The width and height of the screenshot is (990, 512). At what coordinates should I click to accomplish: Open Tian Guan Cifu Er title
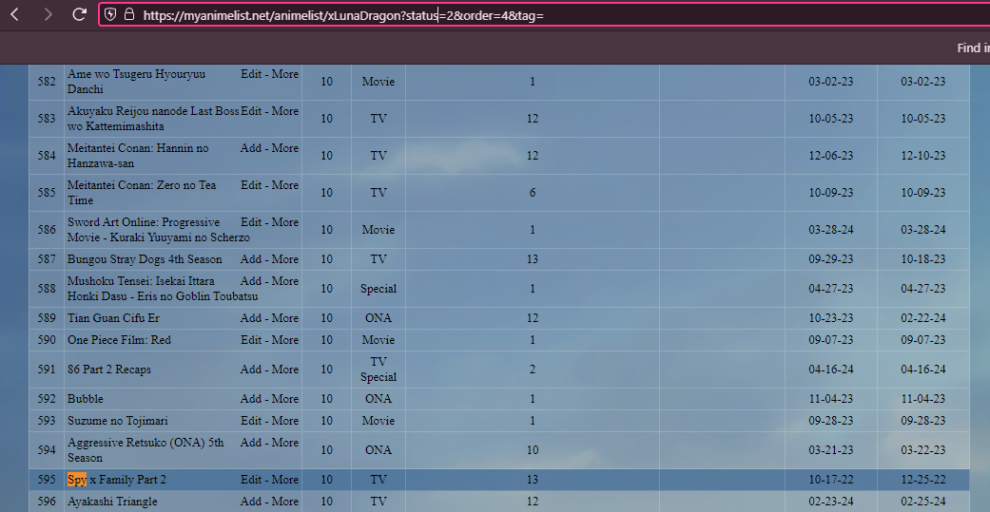[114, 318]
